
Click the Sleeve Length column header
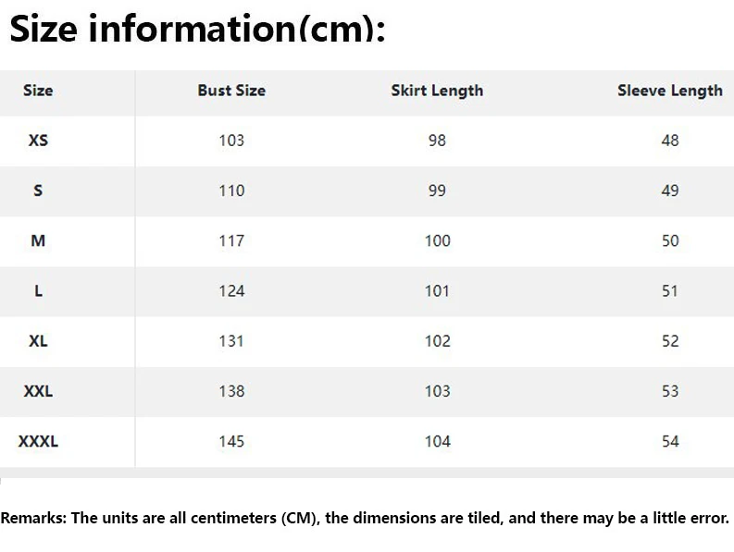pos(669,91)
